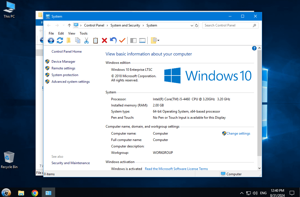Click the Copy toolbar icon
Screen dimensions: 300x197
click(77, 40)
